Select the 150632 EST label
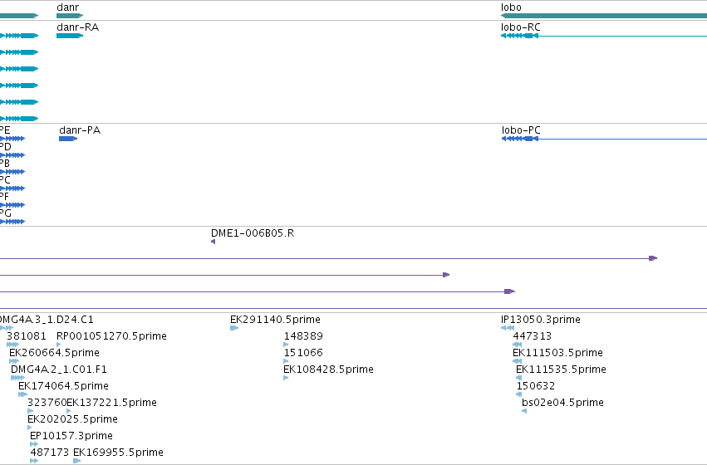This screenshot has width=707, height=465. pos(536,385)
